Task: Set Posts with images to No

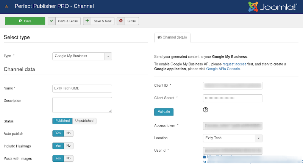Action: (x=69, y=158)
